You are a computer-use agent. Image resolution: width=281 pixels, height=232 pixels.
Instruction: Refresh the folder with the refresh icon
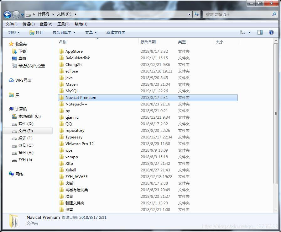tap(196, 14)
